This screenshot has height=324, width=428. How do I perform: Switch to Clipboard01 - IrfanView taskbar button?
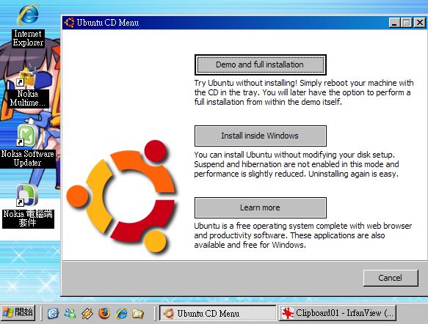pos(338,313)
